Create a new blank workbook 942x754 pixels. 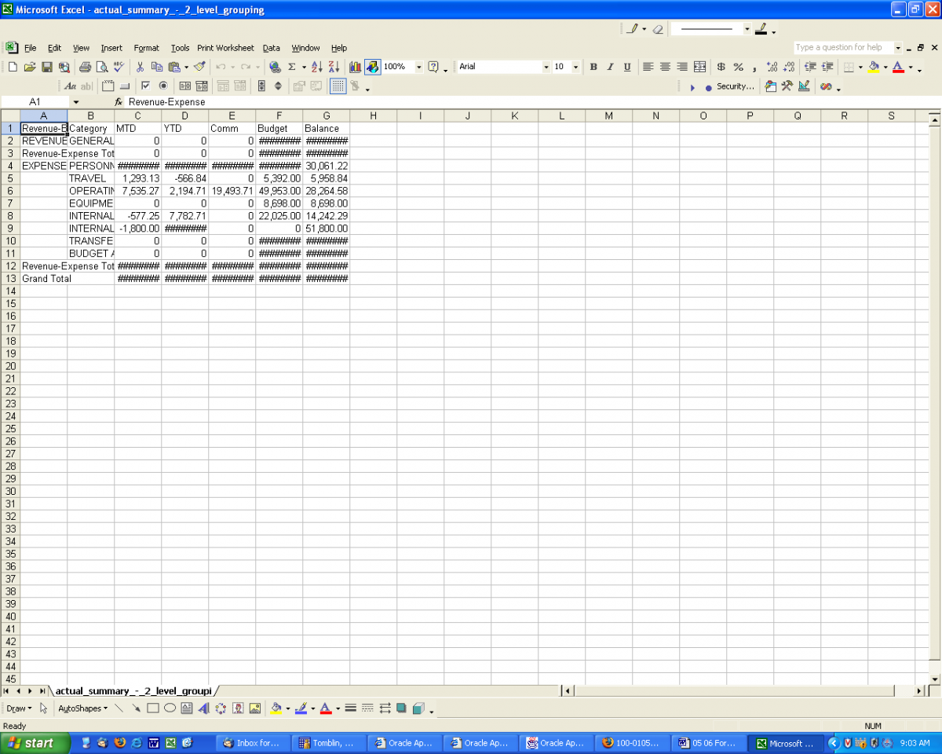coord(13,67)
